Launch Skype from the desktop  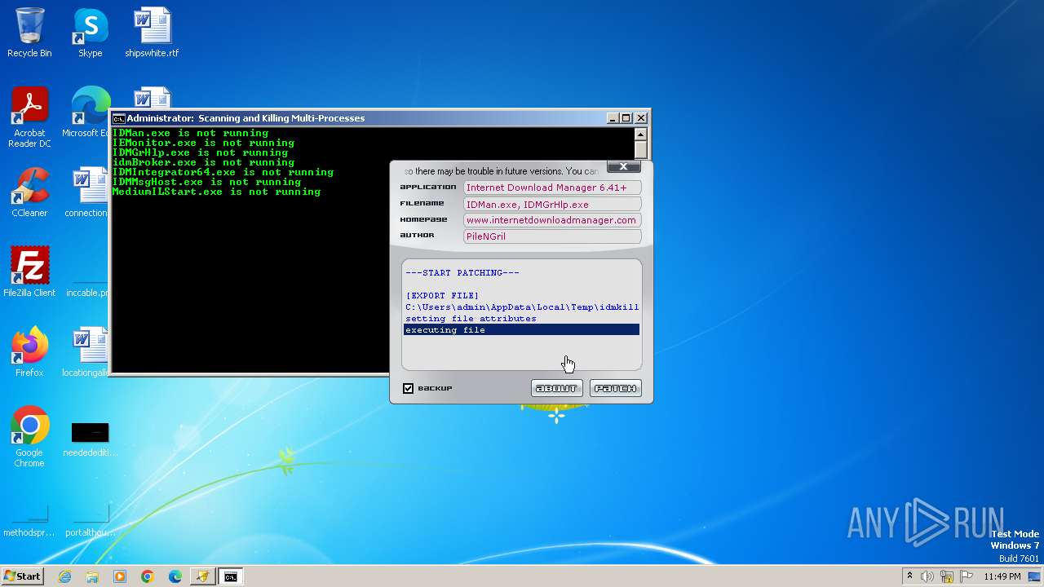click(x=91, y=33)
